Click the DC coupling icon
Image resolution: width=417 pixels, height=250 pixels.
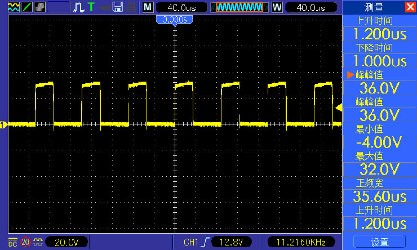[x=12, y=242]
